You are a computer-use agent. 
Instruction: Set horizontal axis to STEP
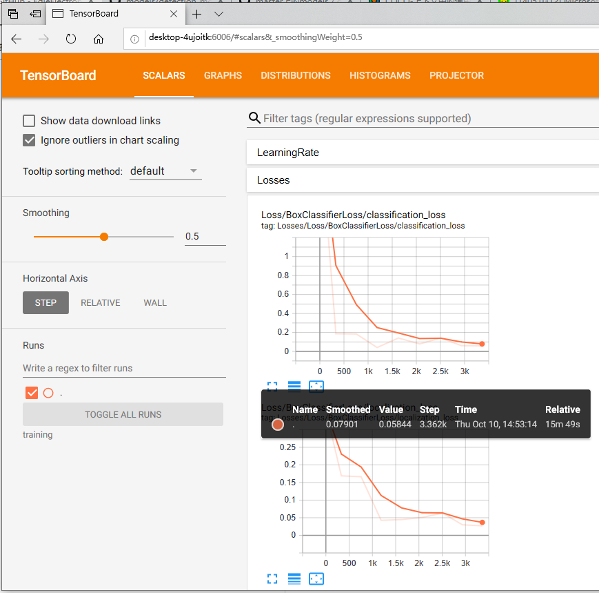(x=46, y=302)
